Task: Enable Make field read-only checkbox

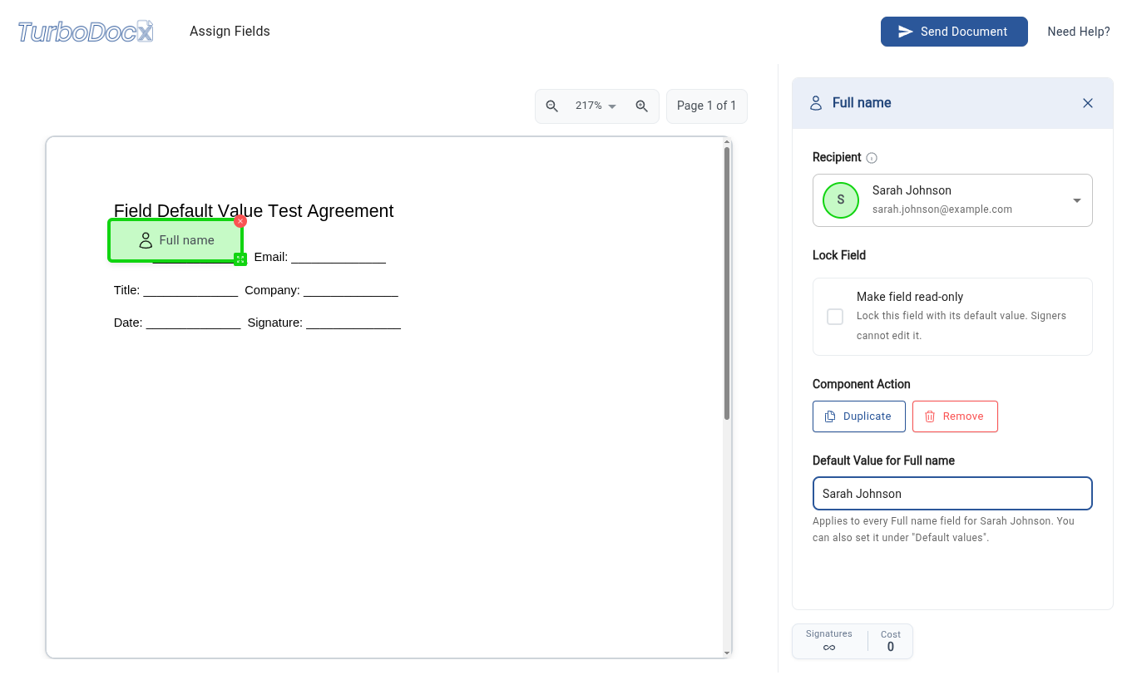Action: pos(835,317)
